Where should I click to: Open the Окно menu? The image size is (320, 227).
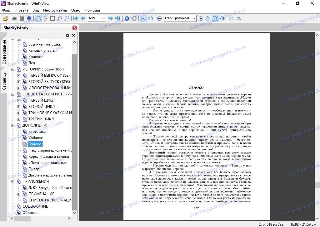(x=76, y=10)
